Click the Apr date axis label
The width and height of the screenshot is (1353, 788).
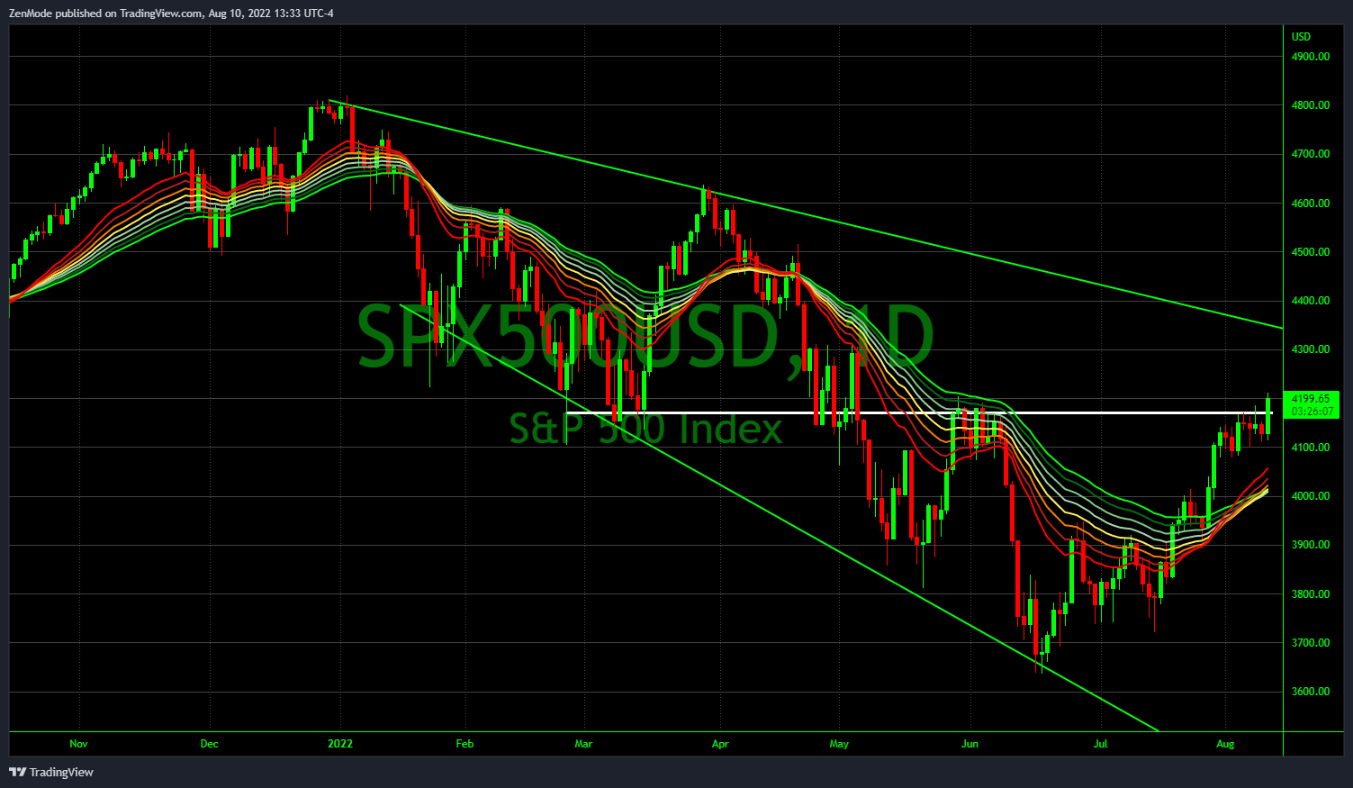click(720, 744)
